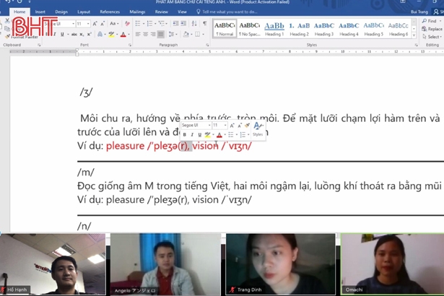Click the Increase Indent icon

183,24
